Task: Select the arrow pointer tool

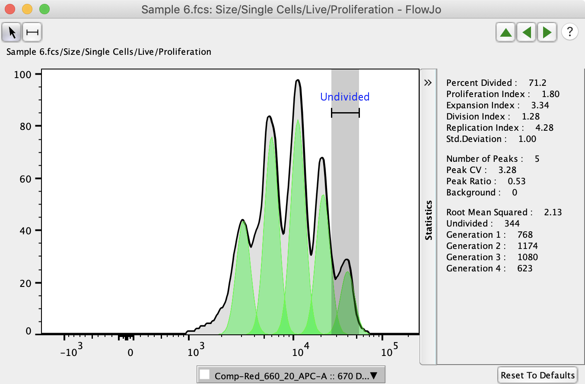Action: tap(12, 32)
